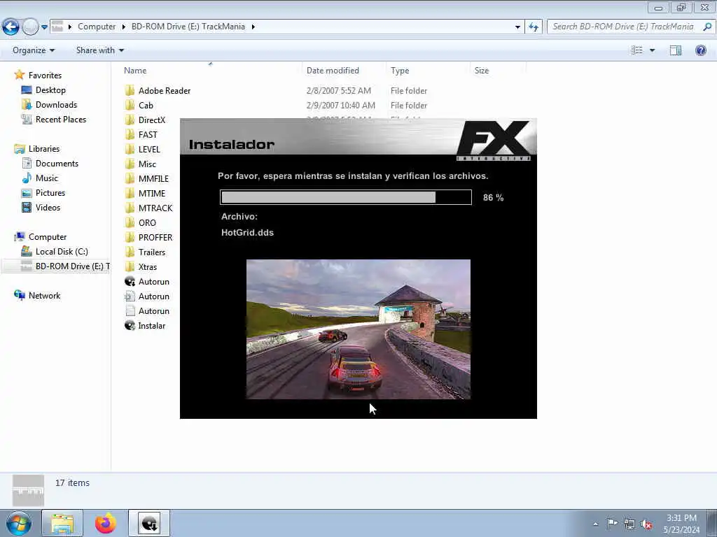717x537 pixels.
Task: Open the more view options dropdown arrow
Action: pos(652,50)
